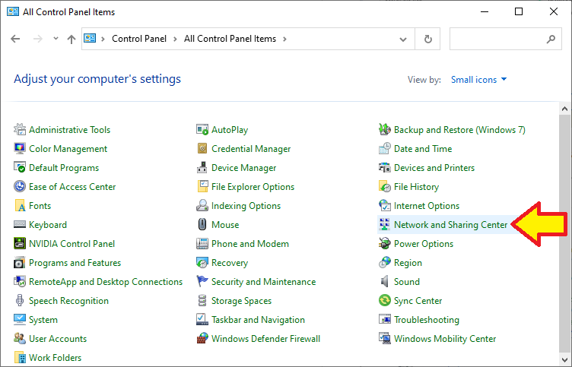Image resolution: width=572 pixels, height=367 pixels.
Task: Click the vertical scrollbar thumb
Action: click(x=564, y=233)
